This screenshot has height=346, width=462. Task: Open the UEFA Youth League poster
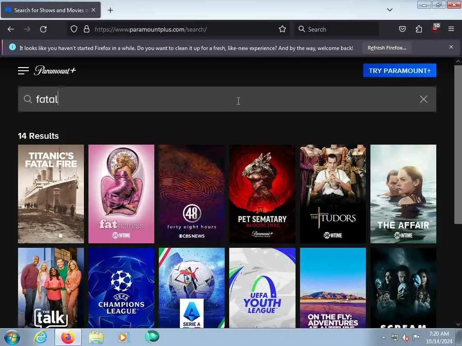[262, 288]
